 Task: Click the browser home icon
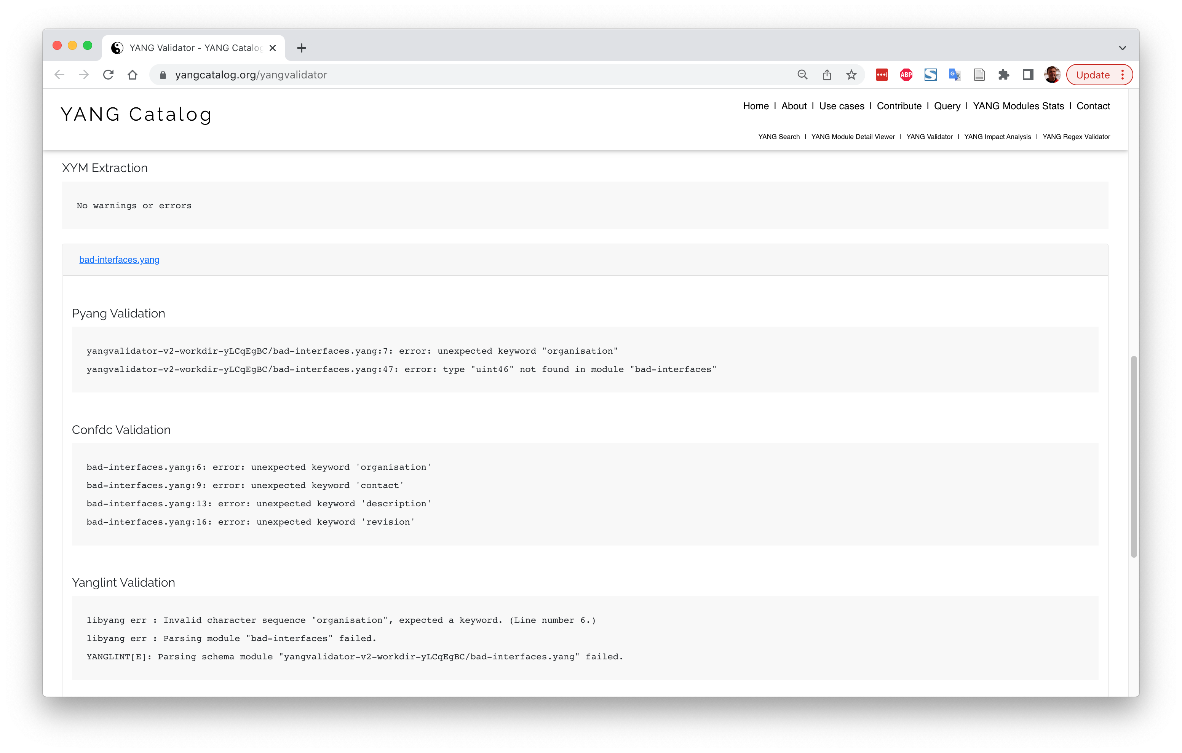133,74
